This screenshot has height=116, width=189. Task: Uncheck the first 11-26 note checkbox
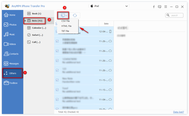click(x=57, y=41)
